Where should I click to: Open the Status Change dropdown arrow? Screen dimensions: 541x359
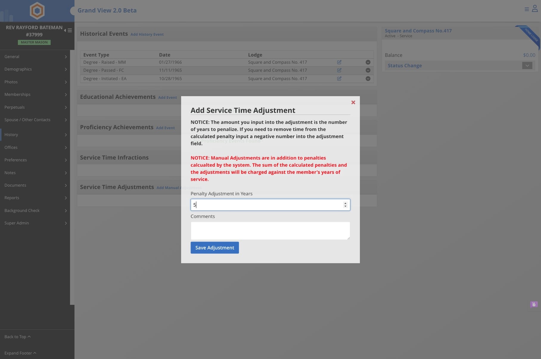coord(527,65)
